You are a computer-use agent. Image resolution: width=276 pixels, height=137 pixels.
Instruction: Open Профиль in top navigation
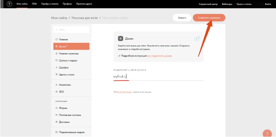[67, 4]
